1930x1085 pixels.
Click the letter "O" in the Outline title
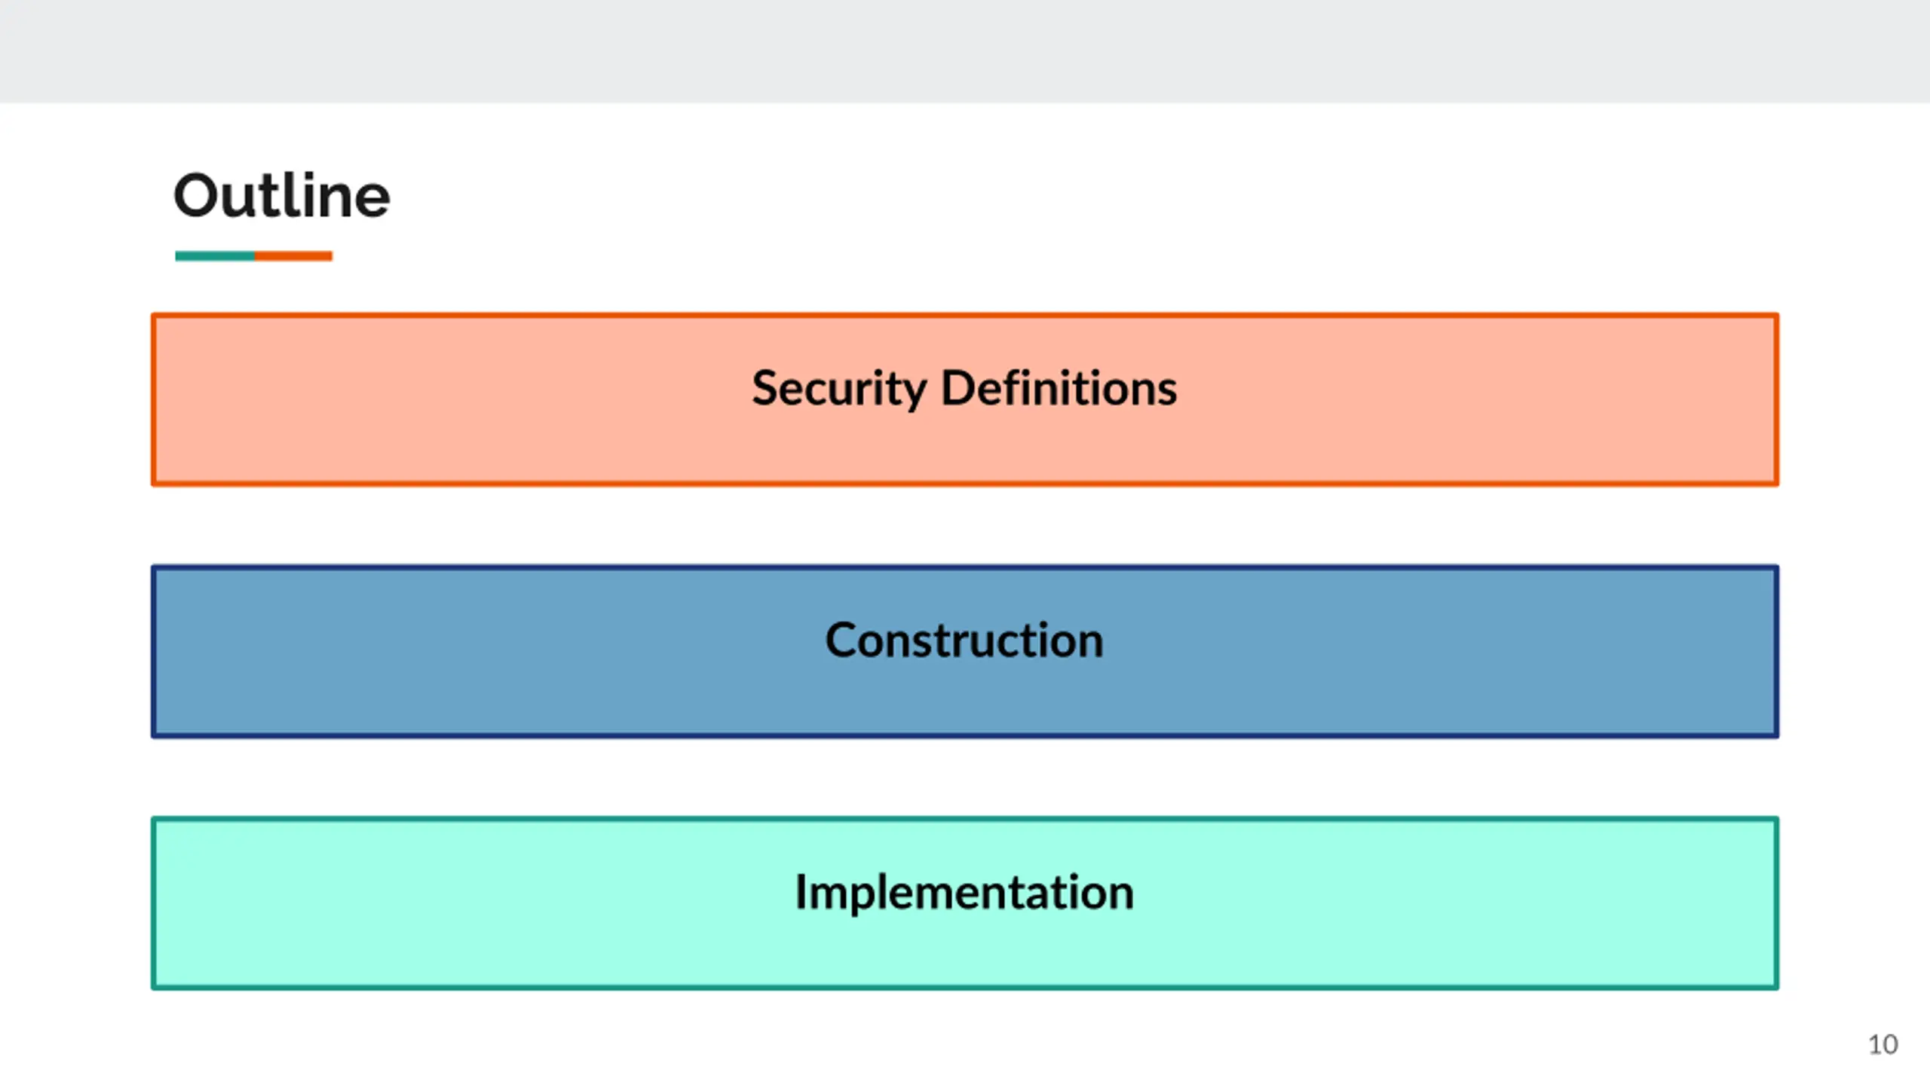click(x=198, y=196)
